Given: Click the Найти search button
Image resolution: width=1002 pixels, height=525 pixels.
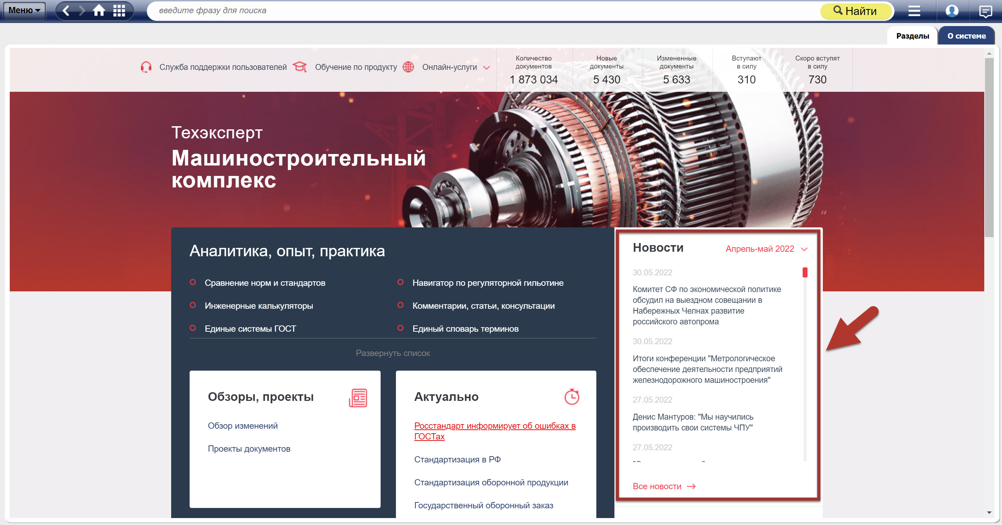Looking at the screenshot, I should point(856,10).
